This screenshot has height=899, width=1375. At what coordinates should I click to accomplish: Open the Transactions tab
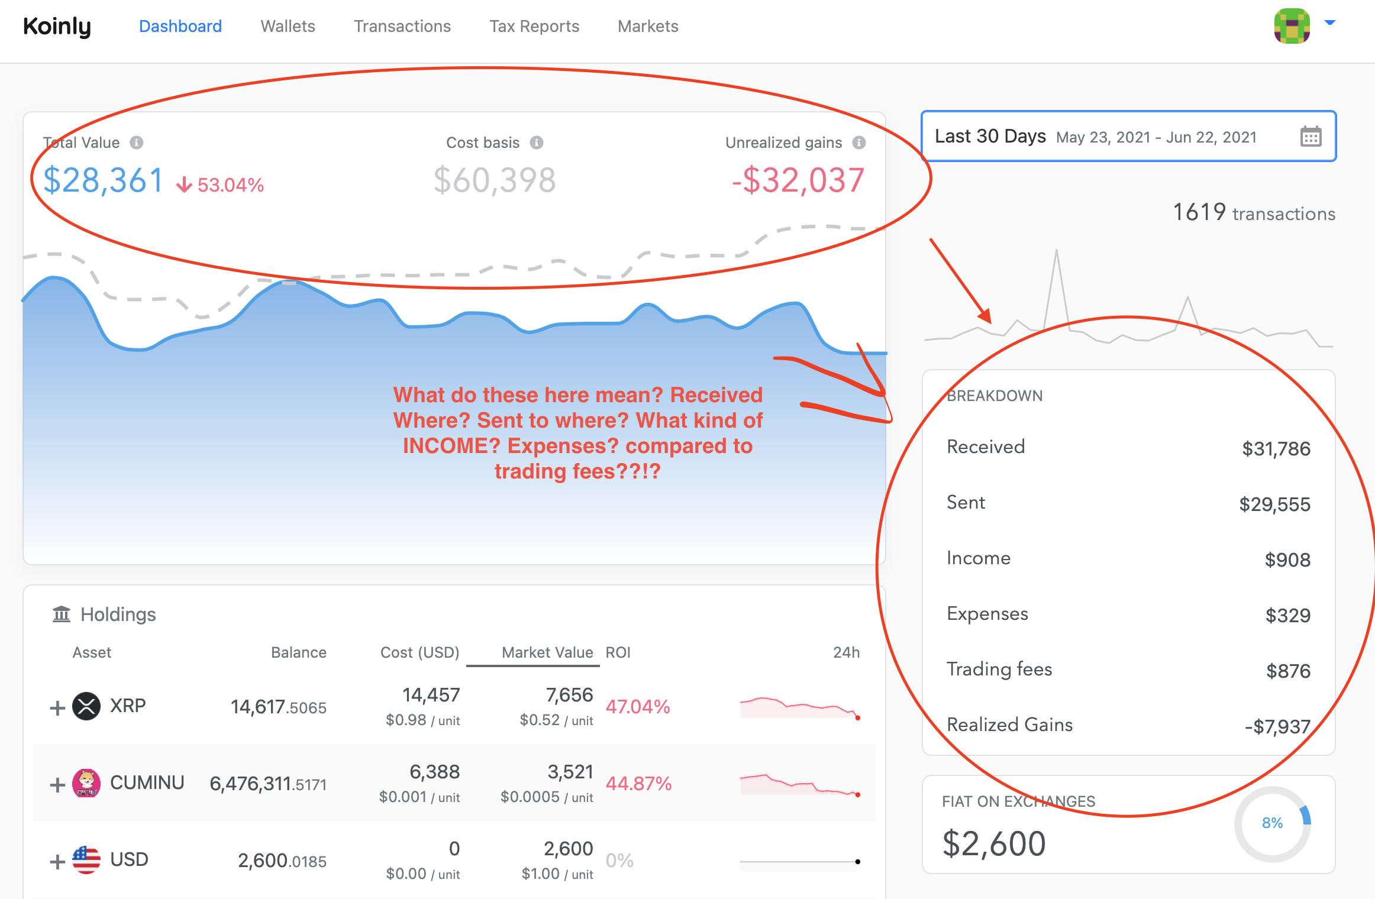pyautogui.click(x=402, y=26)
